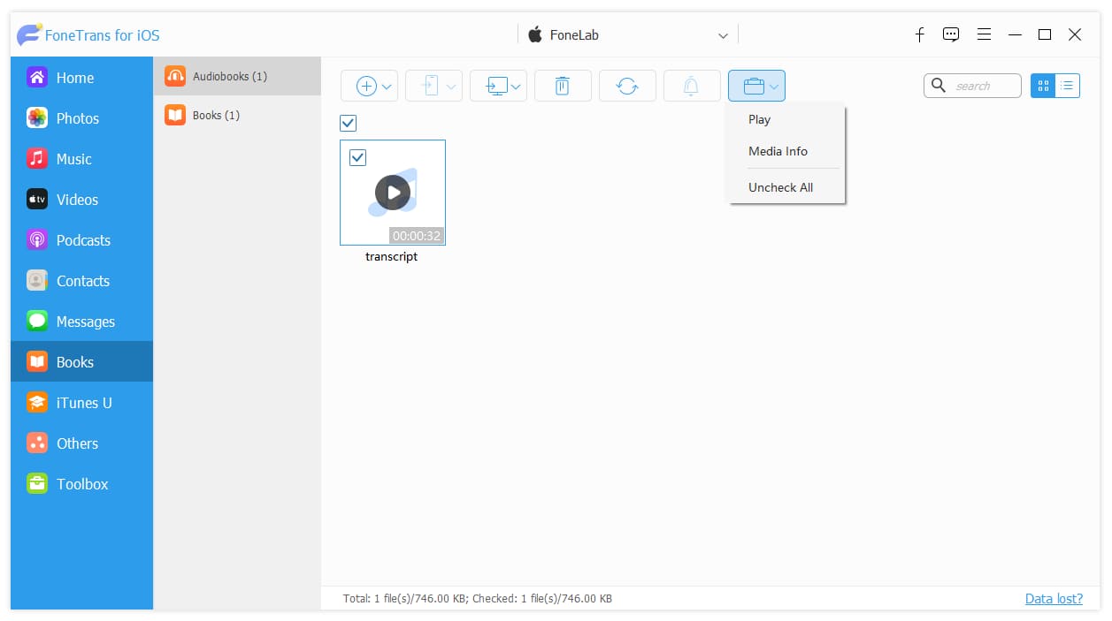Toggle the select-all checkbox
This screenshot has height=621, width=1112.
tap(349, 123)
